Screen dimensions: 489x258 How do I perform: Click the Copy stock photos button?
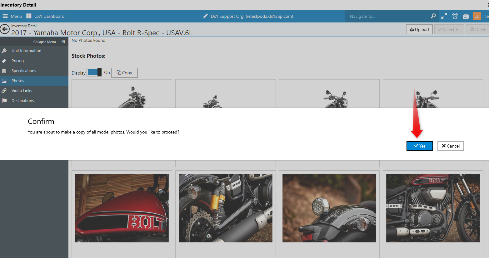click(124, 72)
